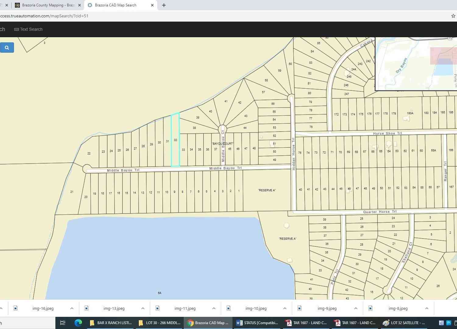Select lot 172 on the map
The image size is (457, 329).
pyautogui.click(x=336, y=115)
